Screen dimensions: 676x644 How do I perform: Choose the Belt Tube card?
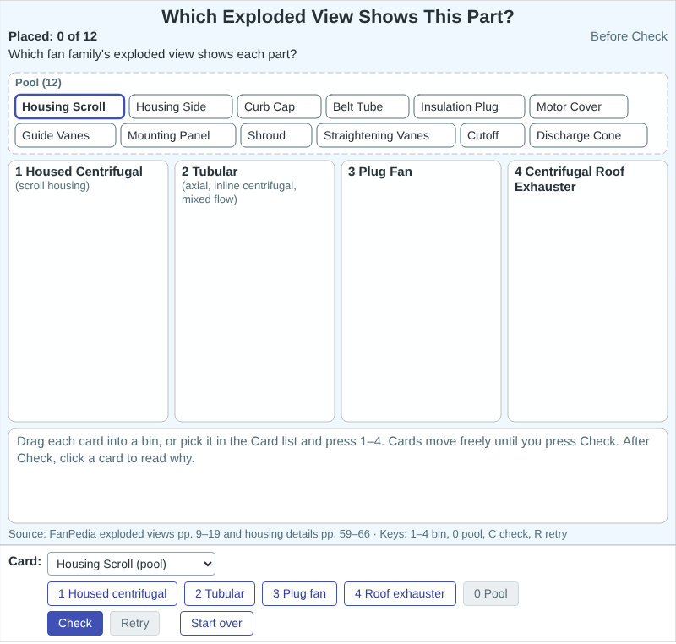coord(368,106)
